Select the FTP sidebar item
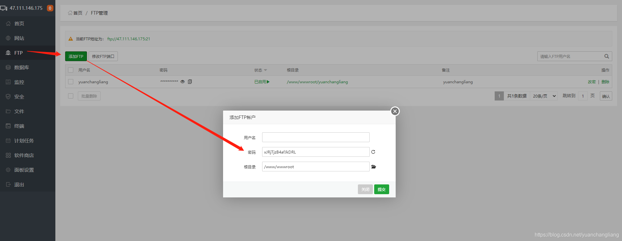 pos(28,53)
